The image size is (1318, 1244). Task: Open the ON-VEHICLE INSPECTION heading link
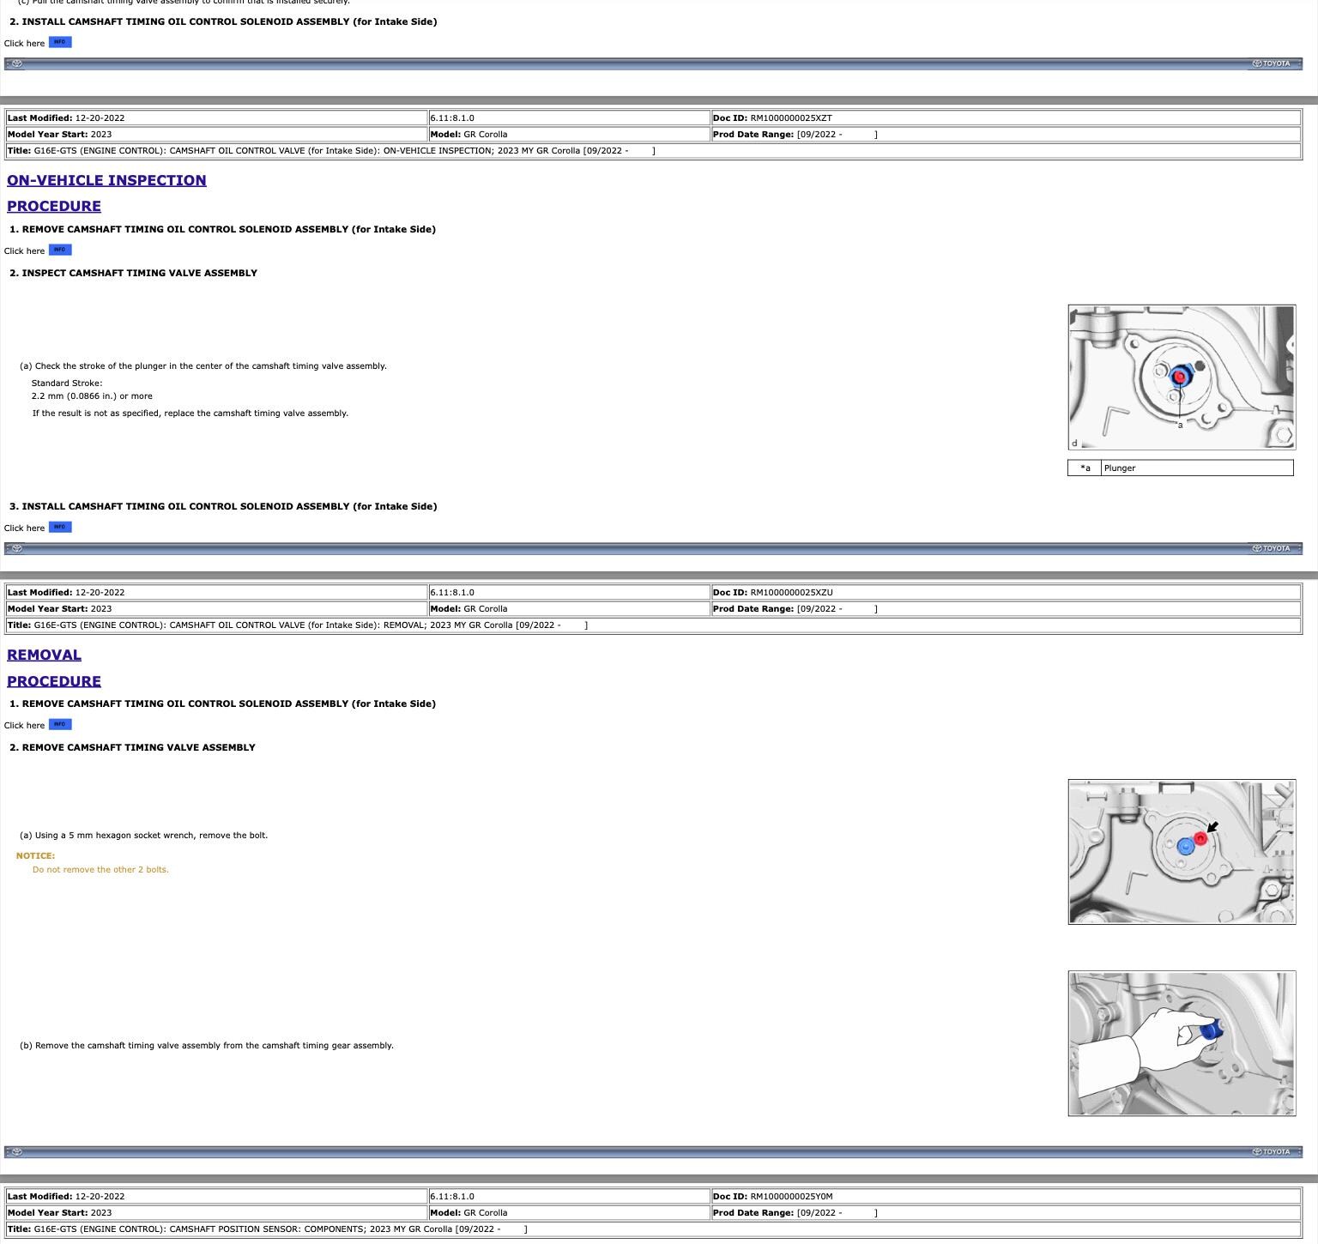tap(106, 180)
